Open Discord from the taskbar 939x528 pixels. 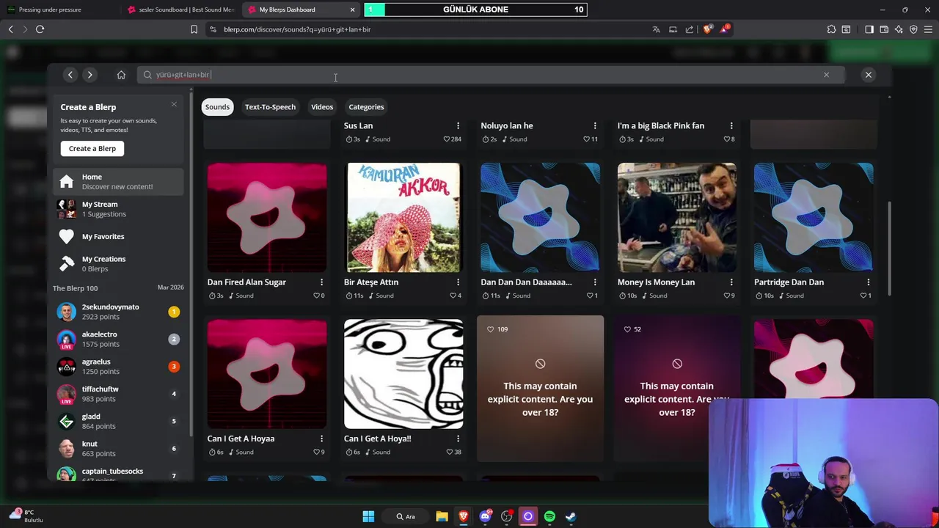485,516
